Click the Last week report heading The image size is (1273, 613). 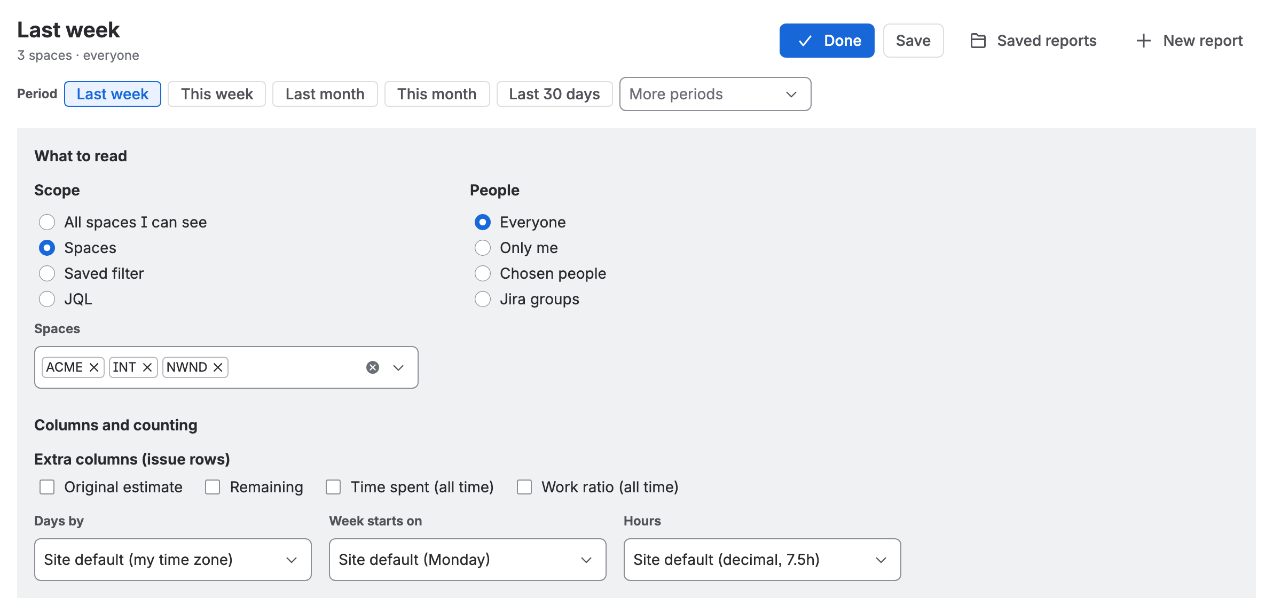[x=68, y=30]
